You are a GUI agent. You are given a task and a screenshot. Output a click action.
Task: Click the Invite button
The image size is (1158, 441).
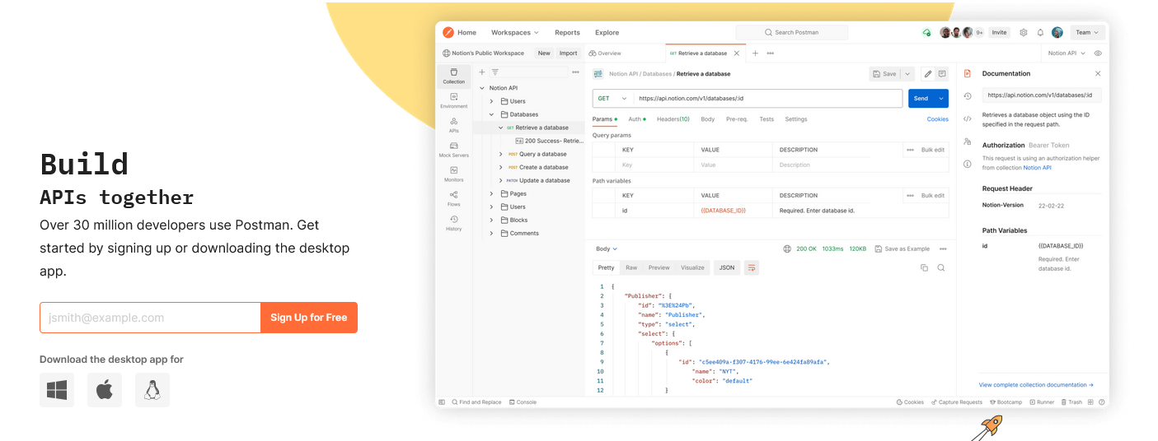999,33
